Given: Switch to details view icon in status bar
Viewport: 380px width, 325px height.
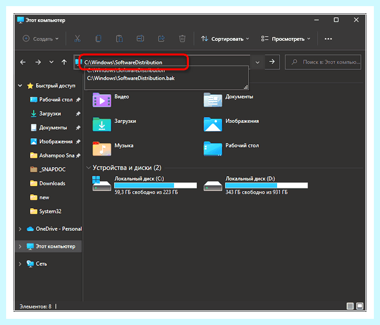Looking at the screenshot, I should (350, 306).
